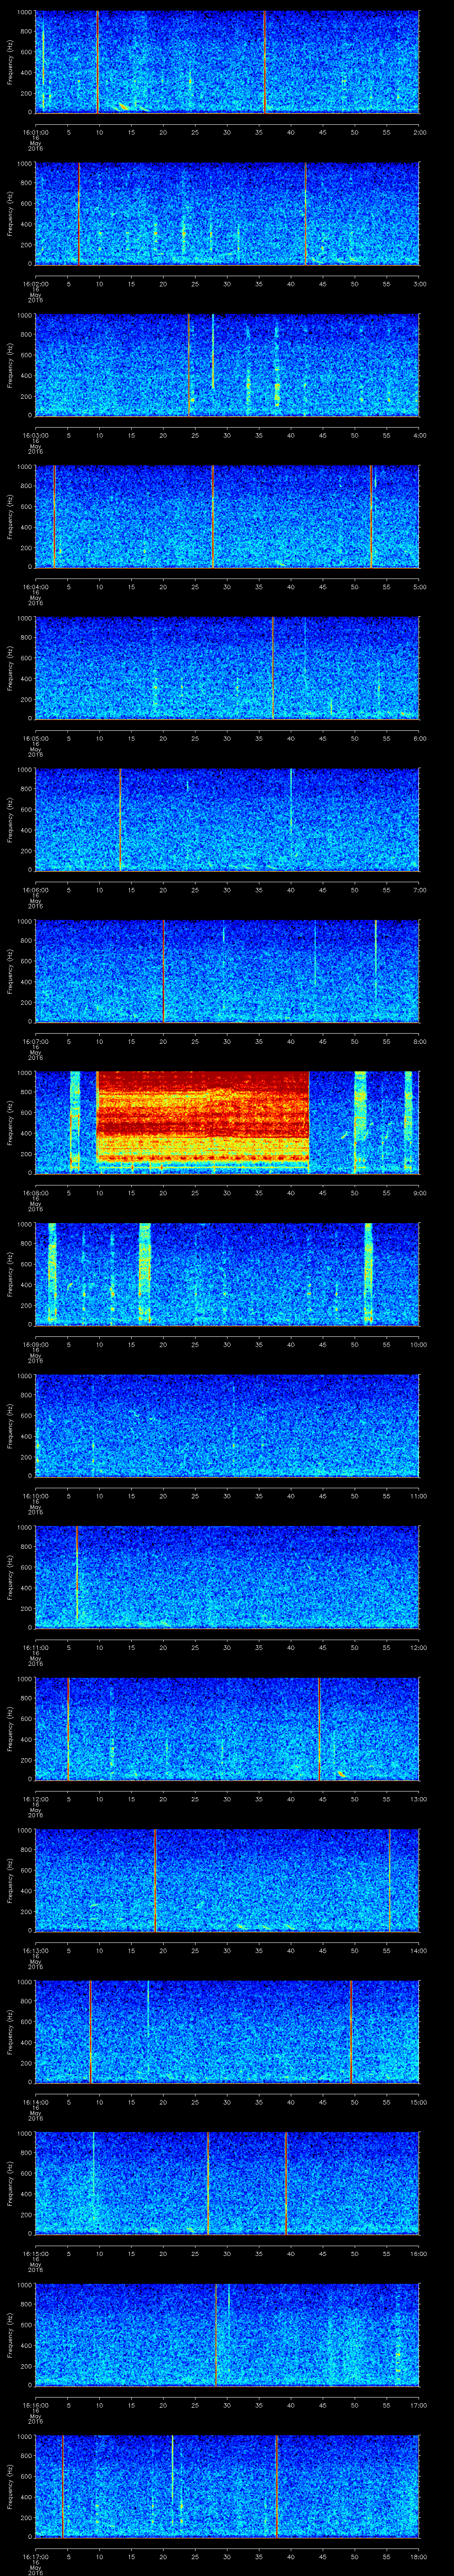Select the '16:14:00' time axis label

click(x=35, y=2102)
